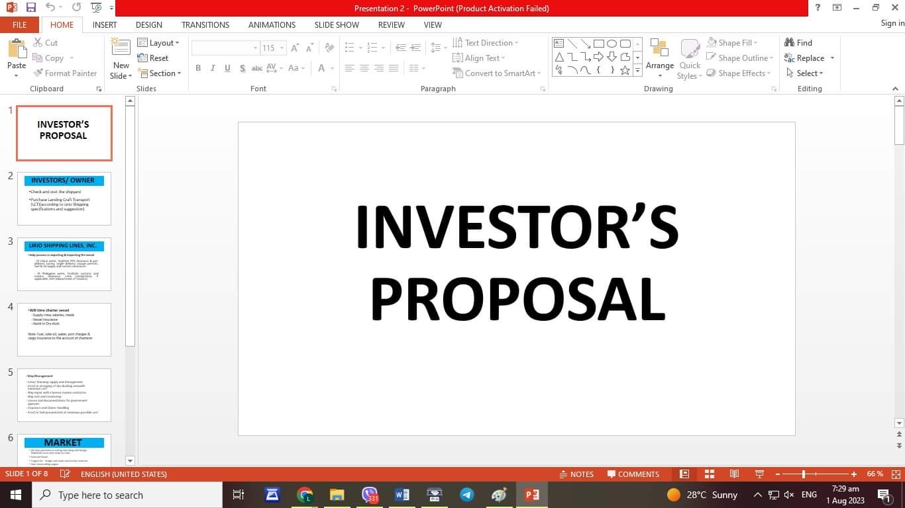This screenshot has height=508, width=905.
Task: Go to the ANIMATIONS tab
Action: tap(272, 24)
